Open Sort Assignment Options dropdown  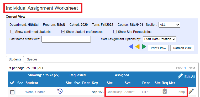(x=160, y=39)
